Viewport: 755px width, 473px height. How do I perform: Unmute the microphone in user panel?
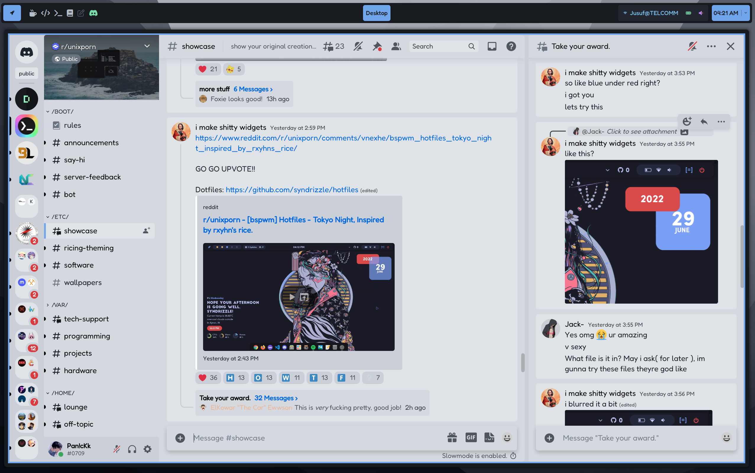coord(117,449)
